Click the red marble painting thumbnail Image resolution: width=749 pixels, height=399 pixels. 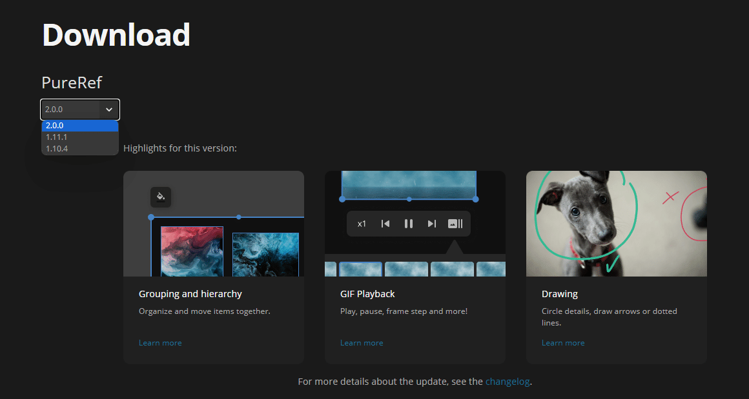tap(192, 251)
